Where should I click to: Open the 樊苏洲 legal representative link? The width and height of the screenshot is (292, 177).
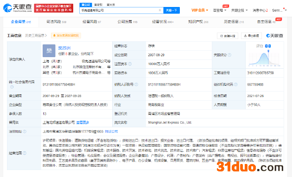(64, 48)
